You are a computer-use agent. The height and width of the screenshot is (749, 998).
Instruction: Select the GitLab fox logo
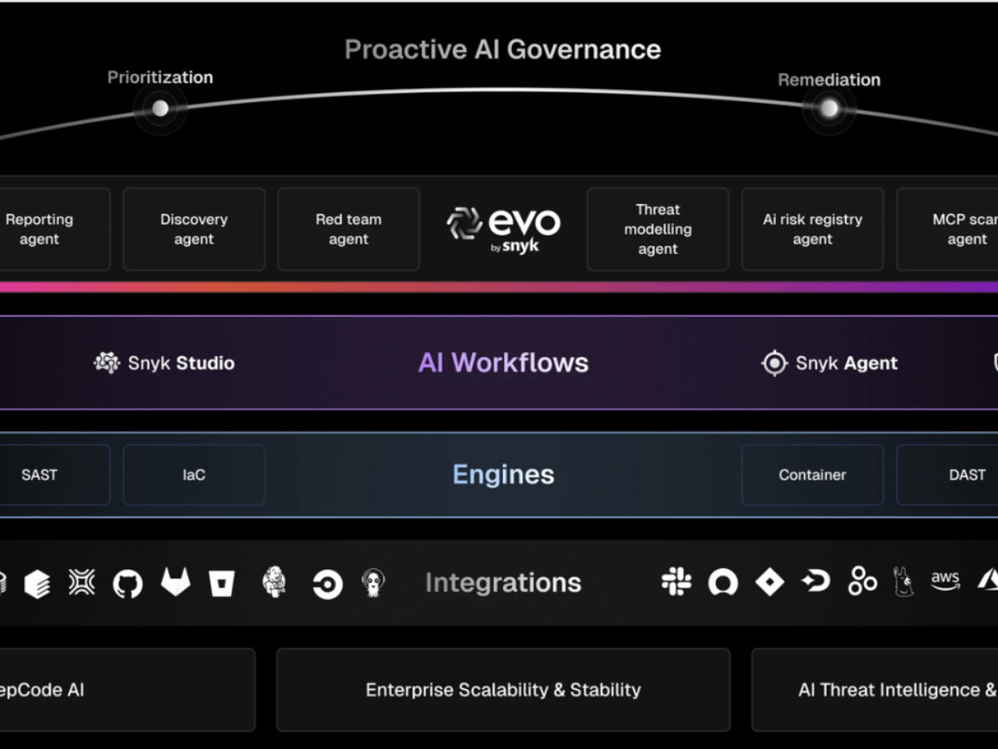pyautogui.click(x=175, y=583)
